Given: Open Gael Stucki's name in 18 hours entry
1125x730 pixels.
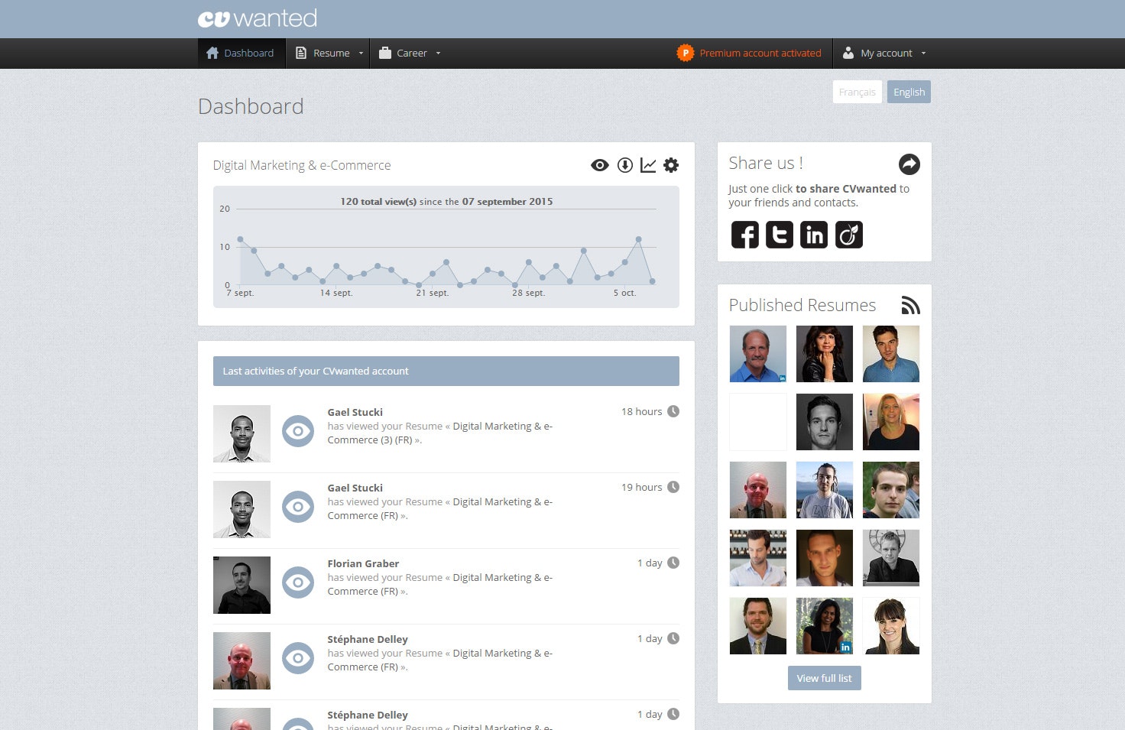Looking at the screenshot, I should 355,412.
